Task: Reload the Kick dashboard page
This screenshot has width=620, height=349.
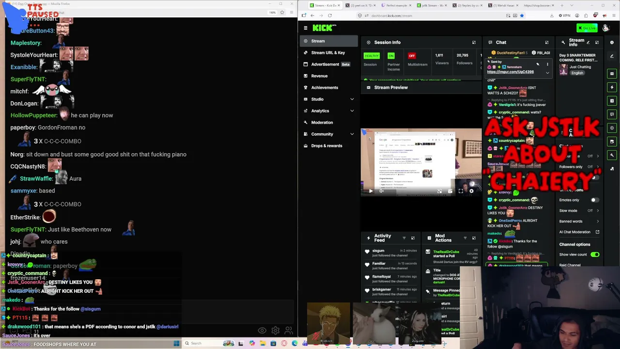Action: 330,16
